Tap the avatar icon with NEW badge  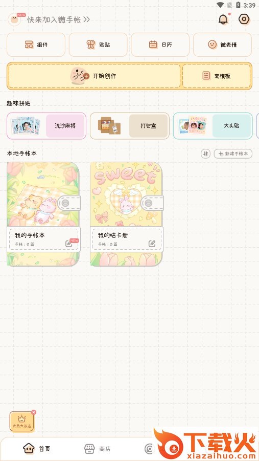pyautogui.click(x=14, y=19)
